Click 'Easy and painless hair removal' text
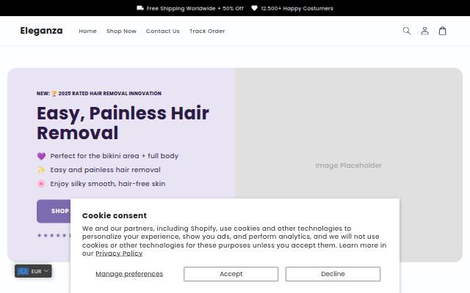Screen dimensions: 470x293 [x=105, y=170]
